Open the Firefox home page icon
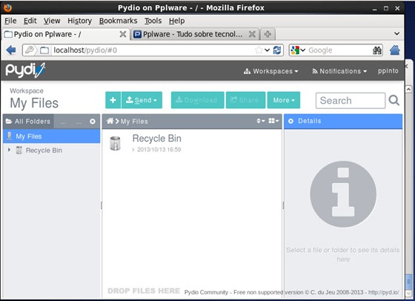This screenshot has height=301, width=415. tap(394, 50)
